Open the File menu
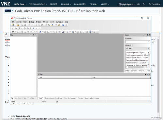Screen dimensions: 163x120 click(13, 22)
